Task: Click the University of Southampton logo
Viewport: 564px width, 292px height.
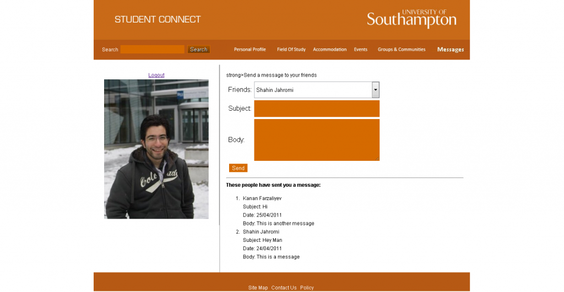Action: [411, 19]
